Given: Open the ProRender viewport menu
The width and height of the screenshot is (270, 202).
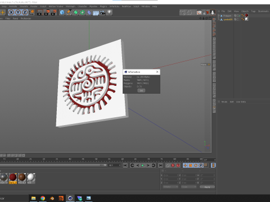Looking at the screenshot, I should coord(26,19).
